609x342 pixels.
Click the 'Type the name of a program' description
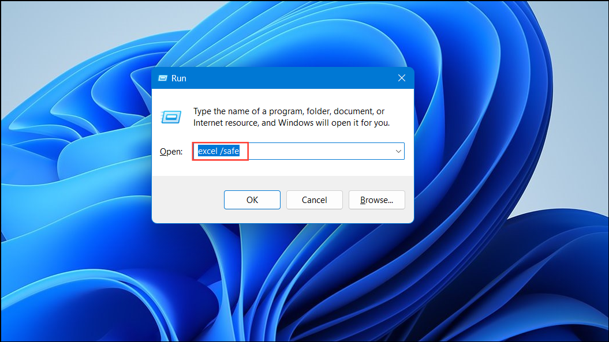(292, 117)
